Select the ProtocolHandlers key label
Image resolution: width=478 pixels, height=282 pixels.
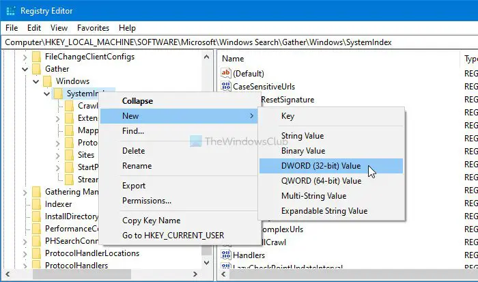pyautogui.click(x=76, y=266)
